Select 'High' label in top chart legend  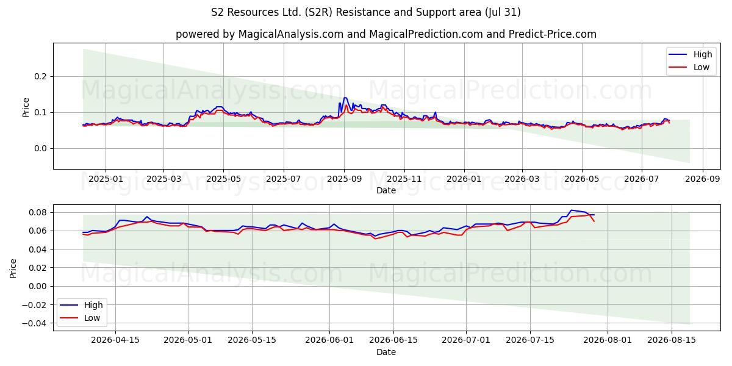(703, 54)
